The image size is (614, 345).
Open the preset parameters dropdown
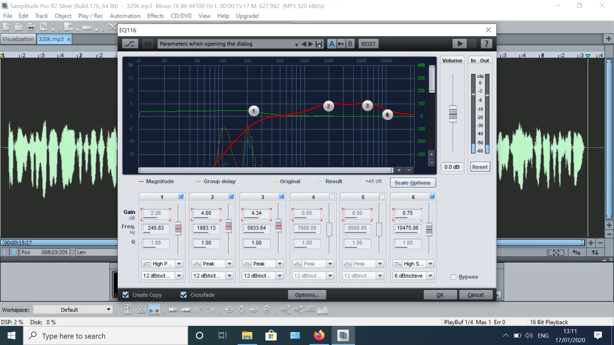(296, 44)
